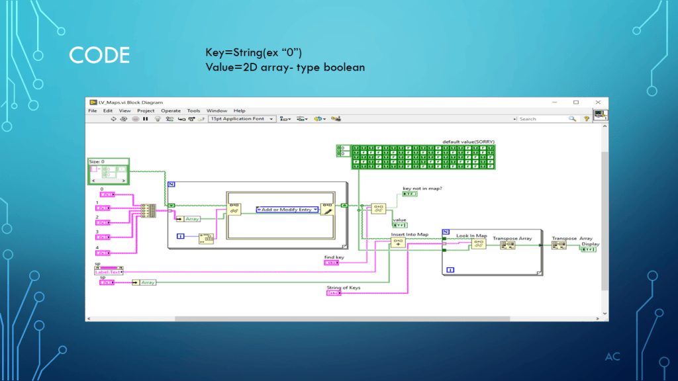Click the scroll right arrow of map constant

(x=124, y=181)
